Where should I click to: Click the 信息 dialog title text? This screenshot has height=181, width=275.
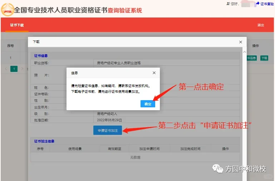(x=74, y=73)
